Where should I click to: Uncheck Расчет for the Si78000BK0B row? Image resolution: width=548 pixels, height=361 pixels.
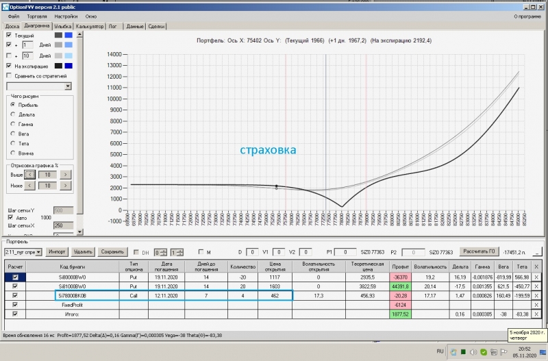pyautogui.click(x=15, y=296)
